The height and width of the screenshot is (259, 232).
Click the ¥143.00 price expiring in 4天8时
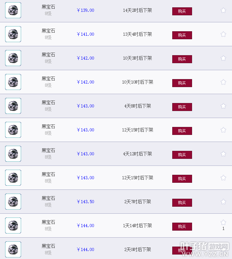tap(86, 106)
